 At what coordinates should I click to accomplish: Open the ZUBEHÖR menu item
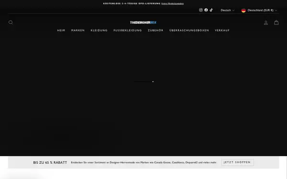pos(155,31)
